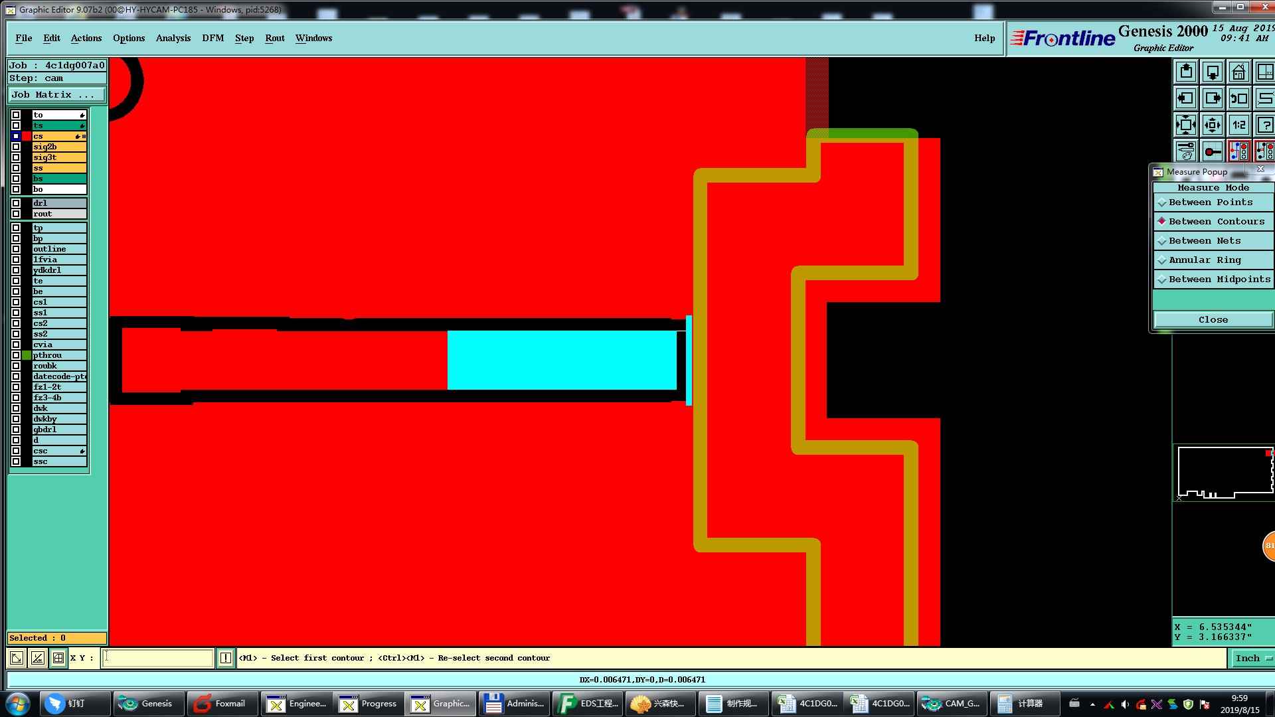Click the angle measure icon at bottom left
Viewport: 1275px width, 717px height.
(38, 658)
